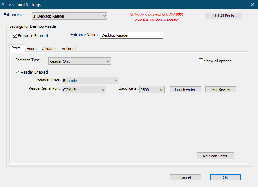The height and width of the screenshot is (187, 258).
Task: Click the Test Reader button
Action: coord(220,89)
